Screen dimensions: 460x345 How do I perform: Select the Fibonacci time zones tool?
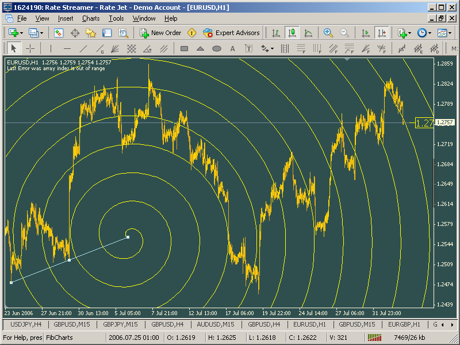click(317, 48)
